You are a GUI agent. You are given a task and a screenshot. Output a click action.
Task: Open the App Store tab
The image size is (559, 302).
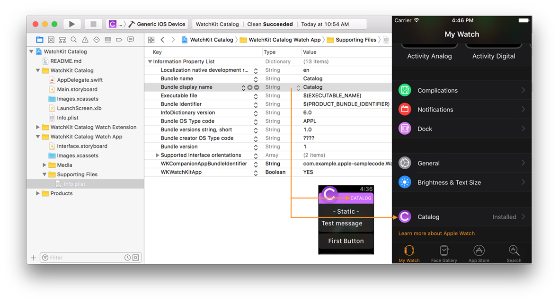click(x=479, y=253)
